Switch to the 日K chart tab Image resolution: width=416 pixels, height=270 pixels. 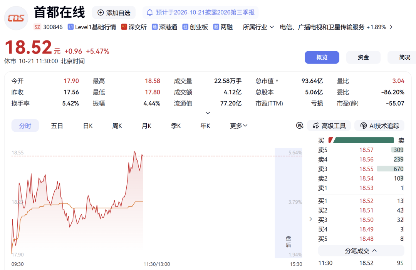(x=88, y=126)
